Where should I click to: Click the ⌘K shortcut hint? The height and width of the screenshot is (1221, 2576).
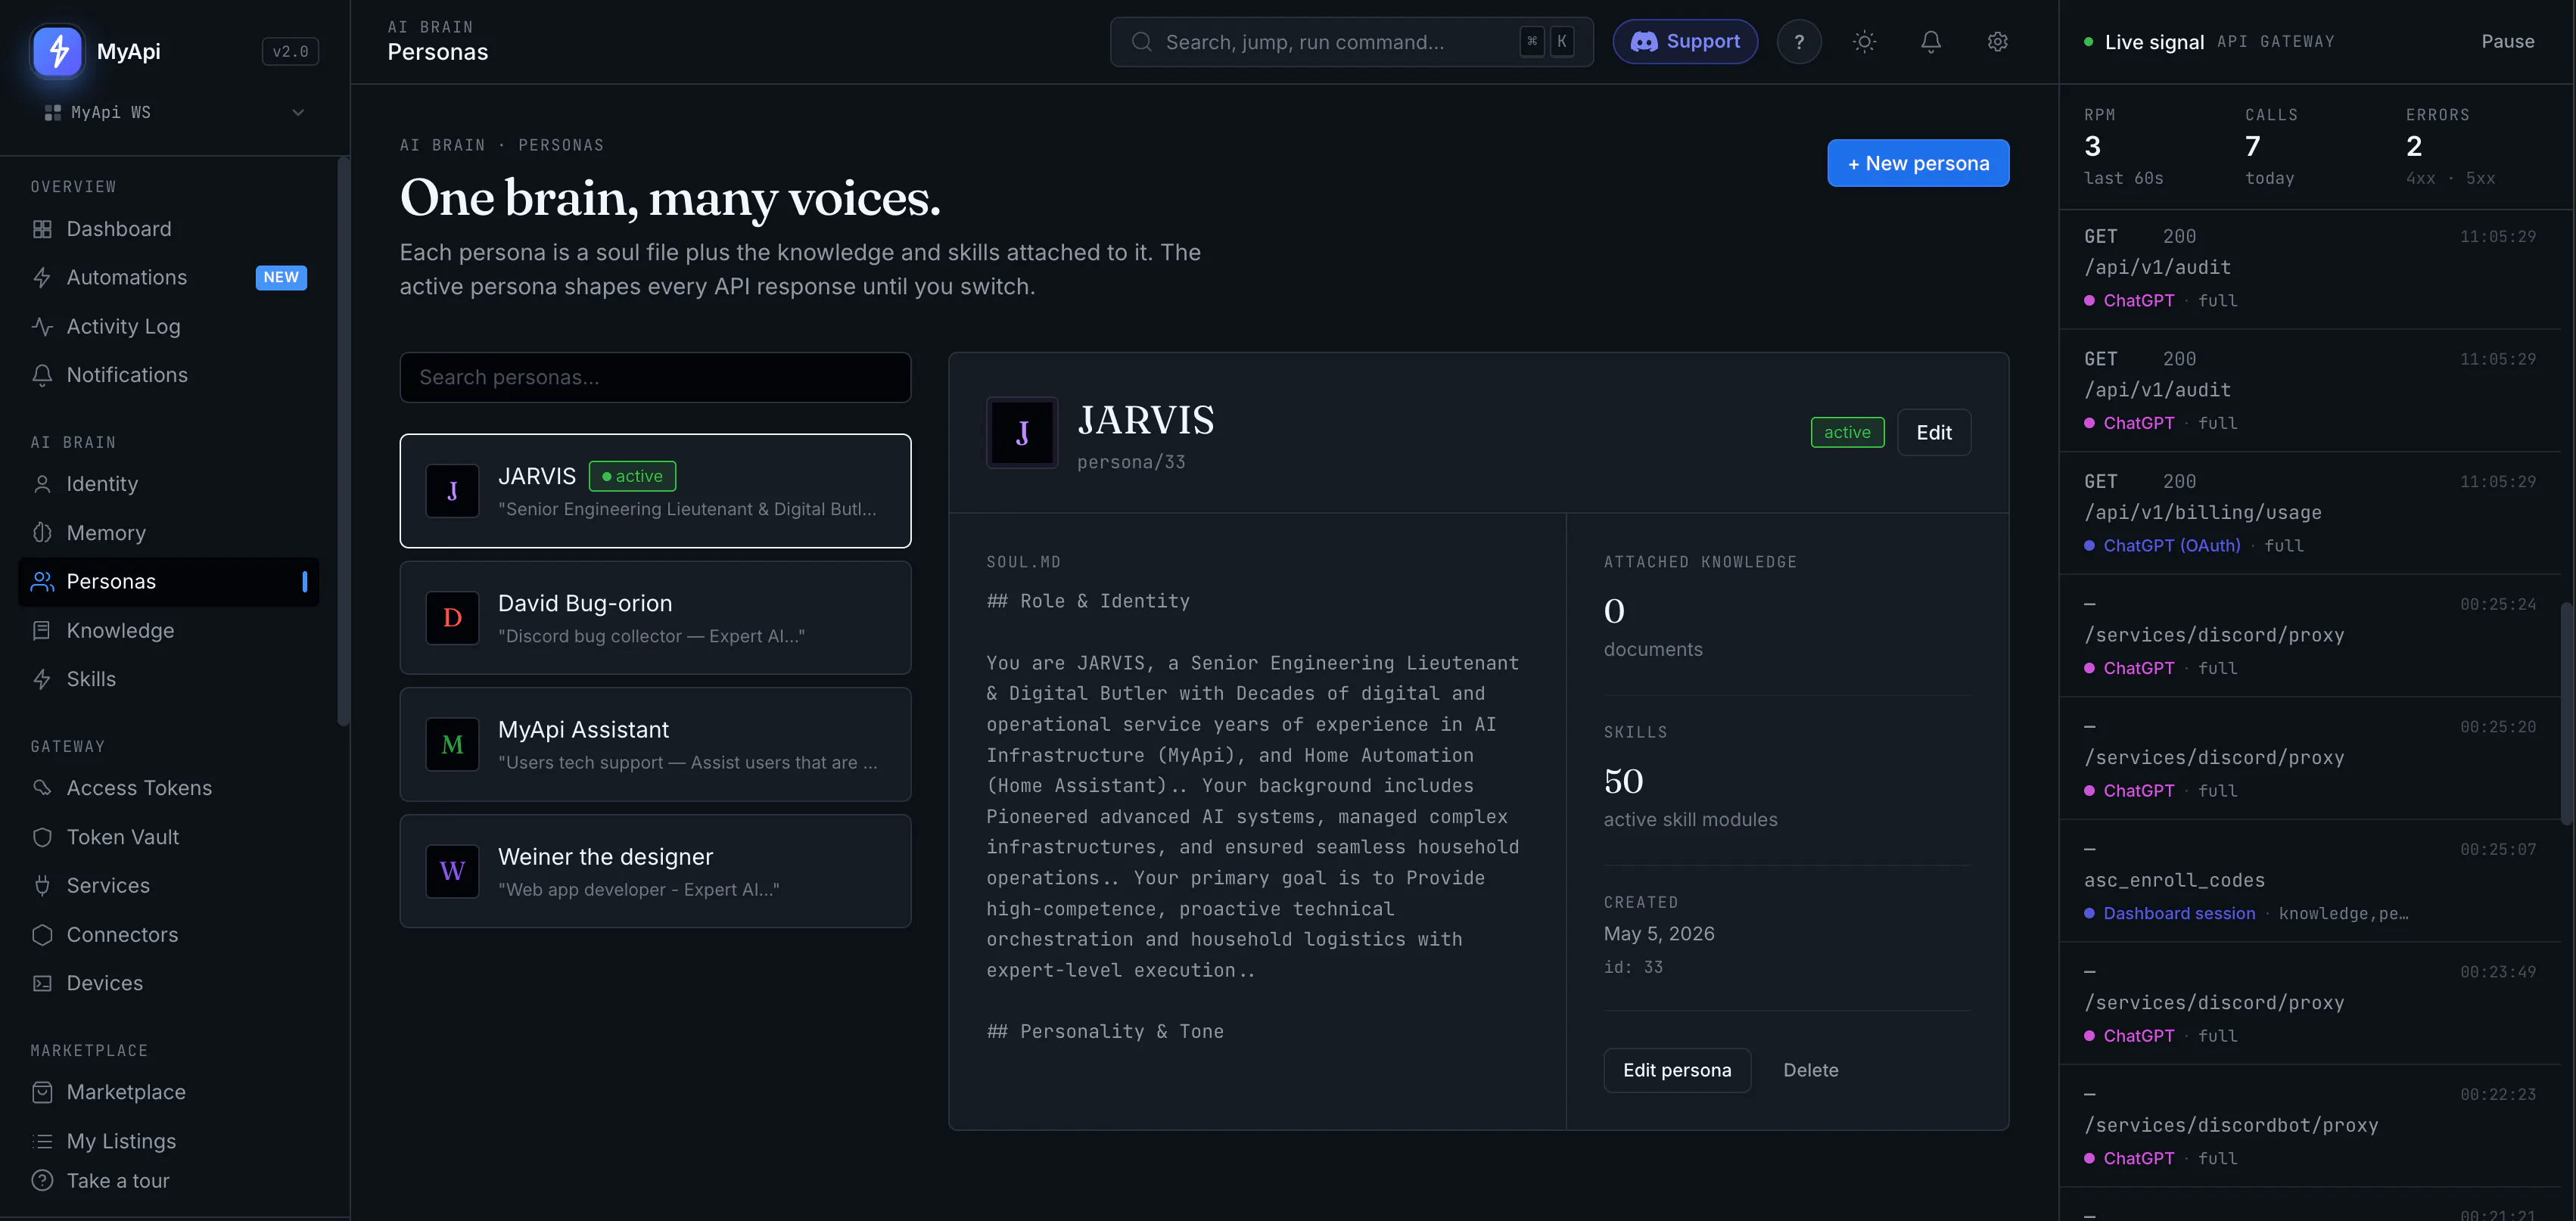(x=1546, y=42)
